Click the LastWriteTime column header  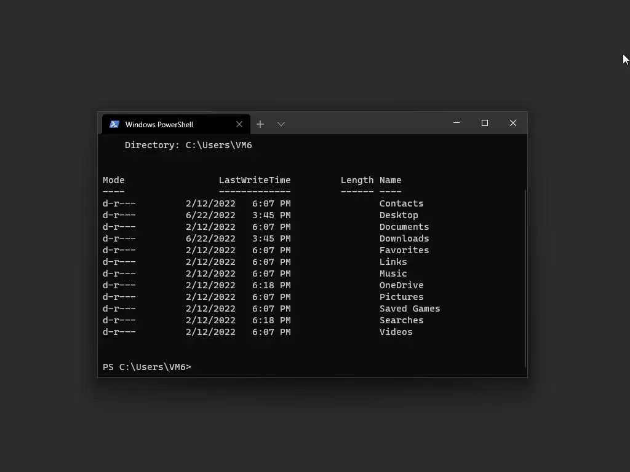click(x=255, y=180)
